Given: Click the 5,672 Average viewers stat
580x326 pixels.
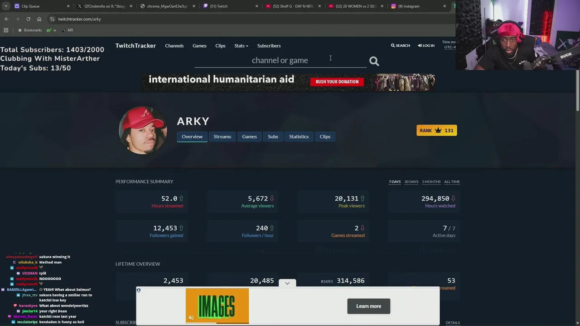Looking at the screenshot, I should 242,201.
